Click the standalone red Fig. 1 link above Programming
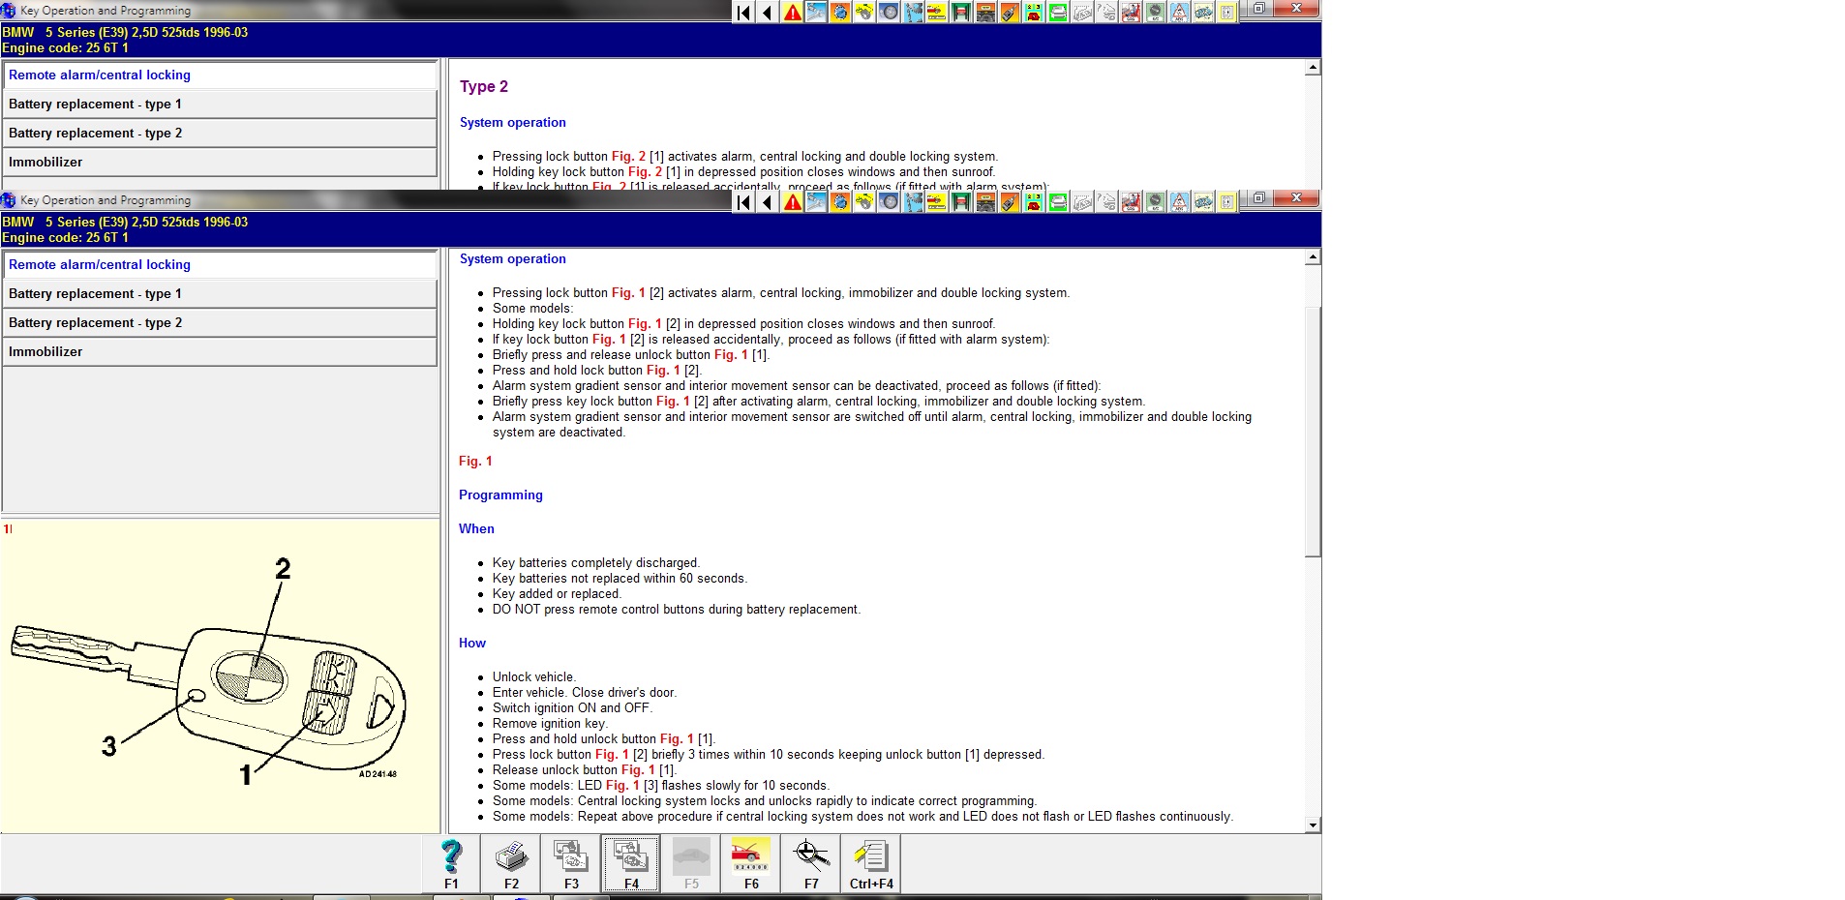The width and height of the screenshot is (1845, 900). click(x=475, y=462)
